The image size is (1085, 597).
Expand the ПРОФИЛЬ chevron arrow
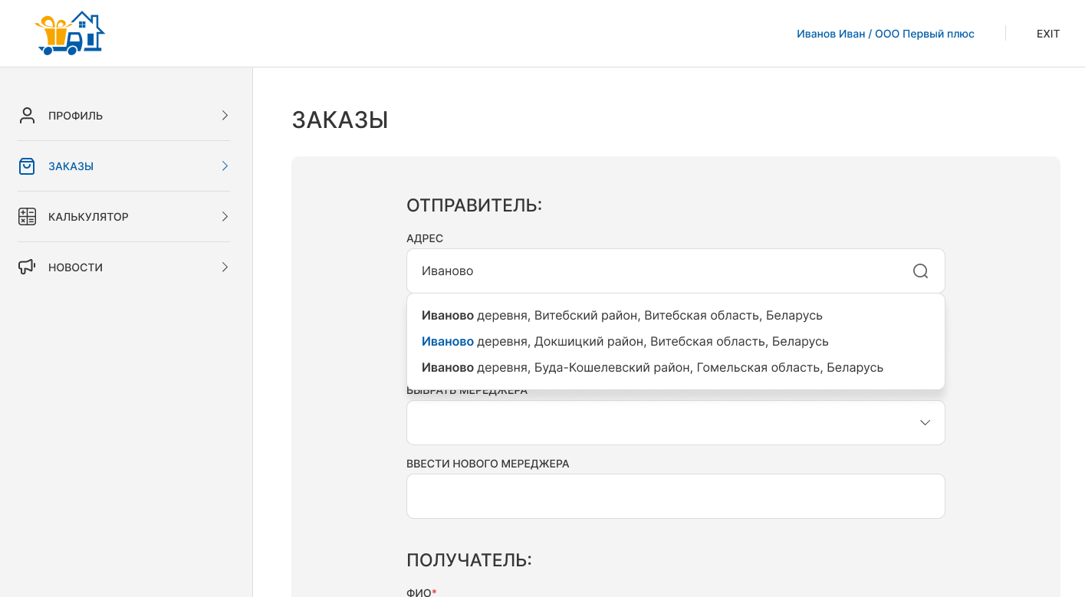pos(225,116)
